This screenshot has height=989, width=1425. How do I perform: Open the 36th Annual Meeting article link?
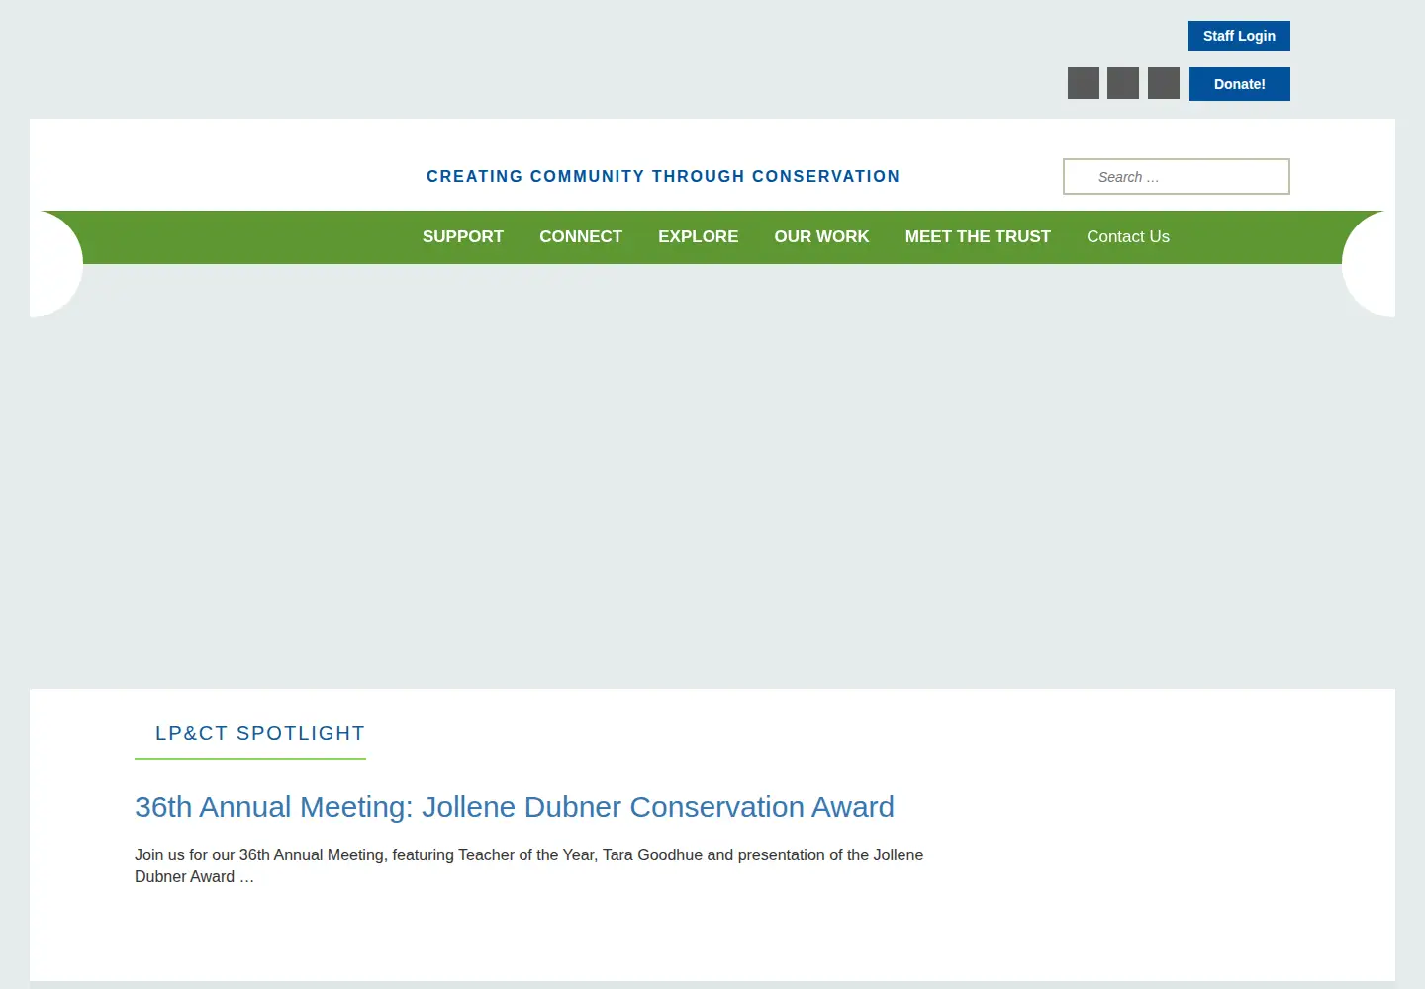pos(515,807)
